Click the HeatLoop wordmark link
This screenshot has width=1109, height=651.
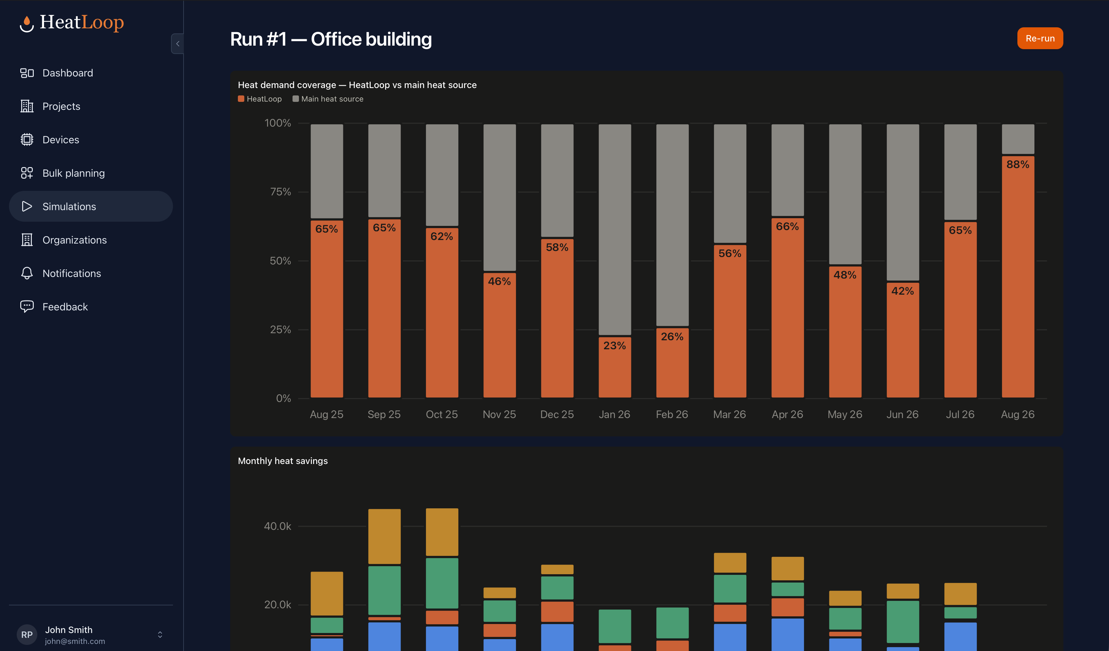coord(82,22)
